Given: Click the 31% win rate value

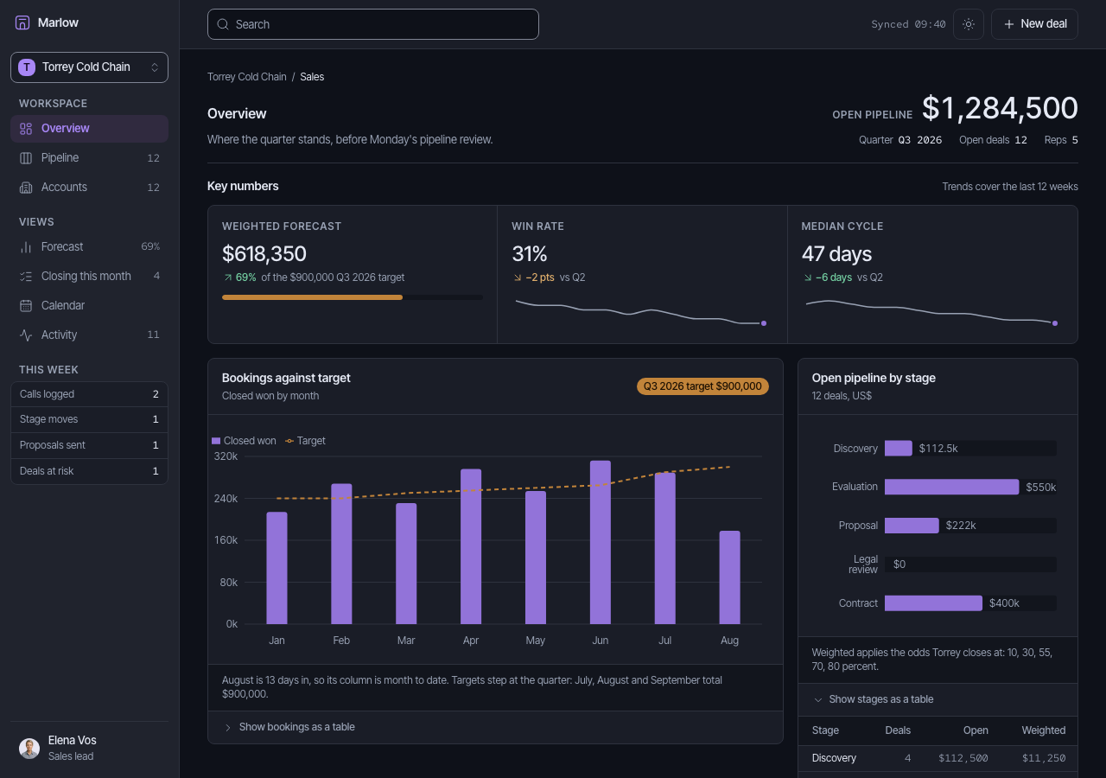Looking at the screenshot, I should pos(530,253).
